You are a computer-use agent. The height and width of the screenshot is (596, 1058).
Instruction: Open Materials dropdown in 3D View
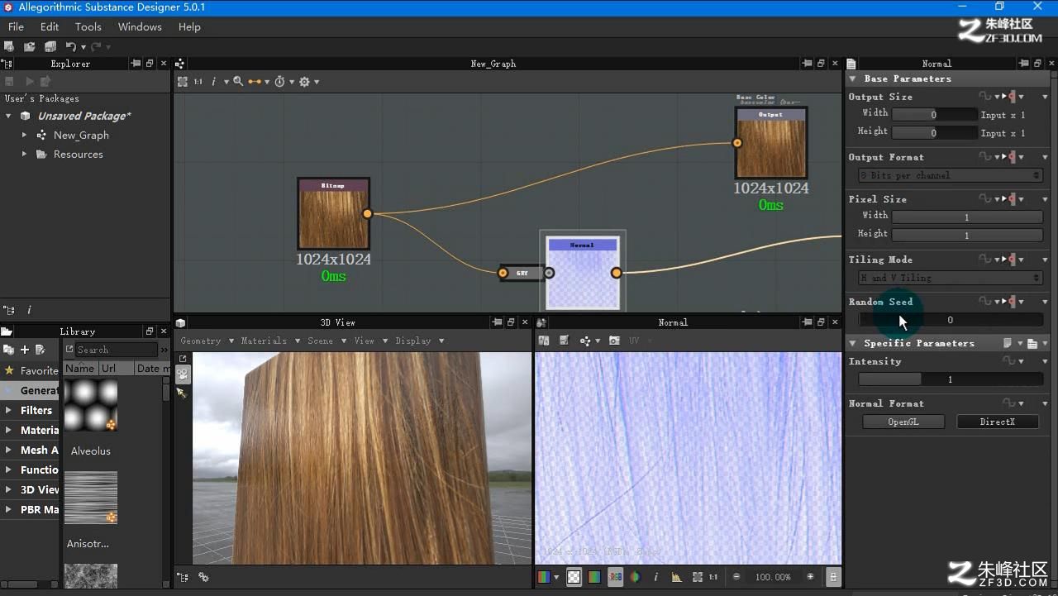pos(269,341)
